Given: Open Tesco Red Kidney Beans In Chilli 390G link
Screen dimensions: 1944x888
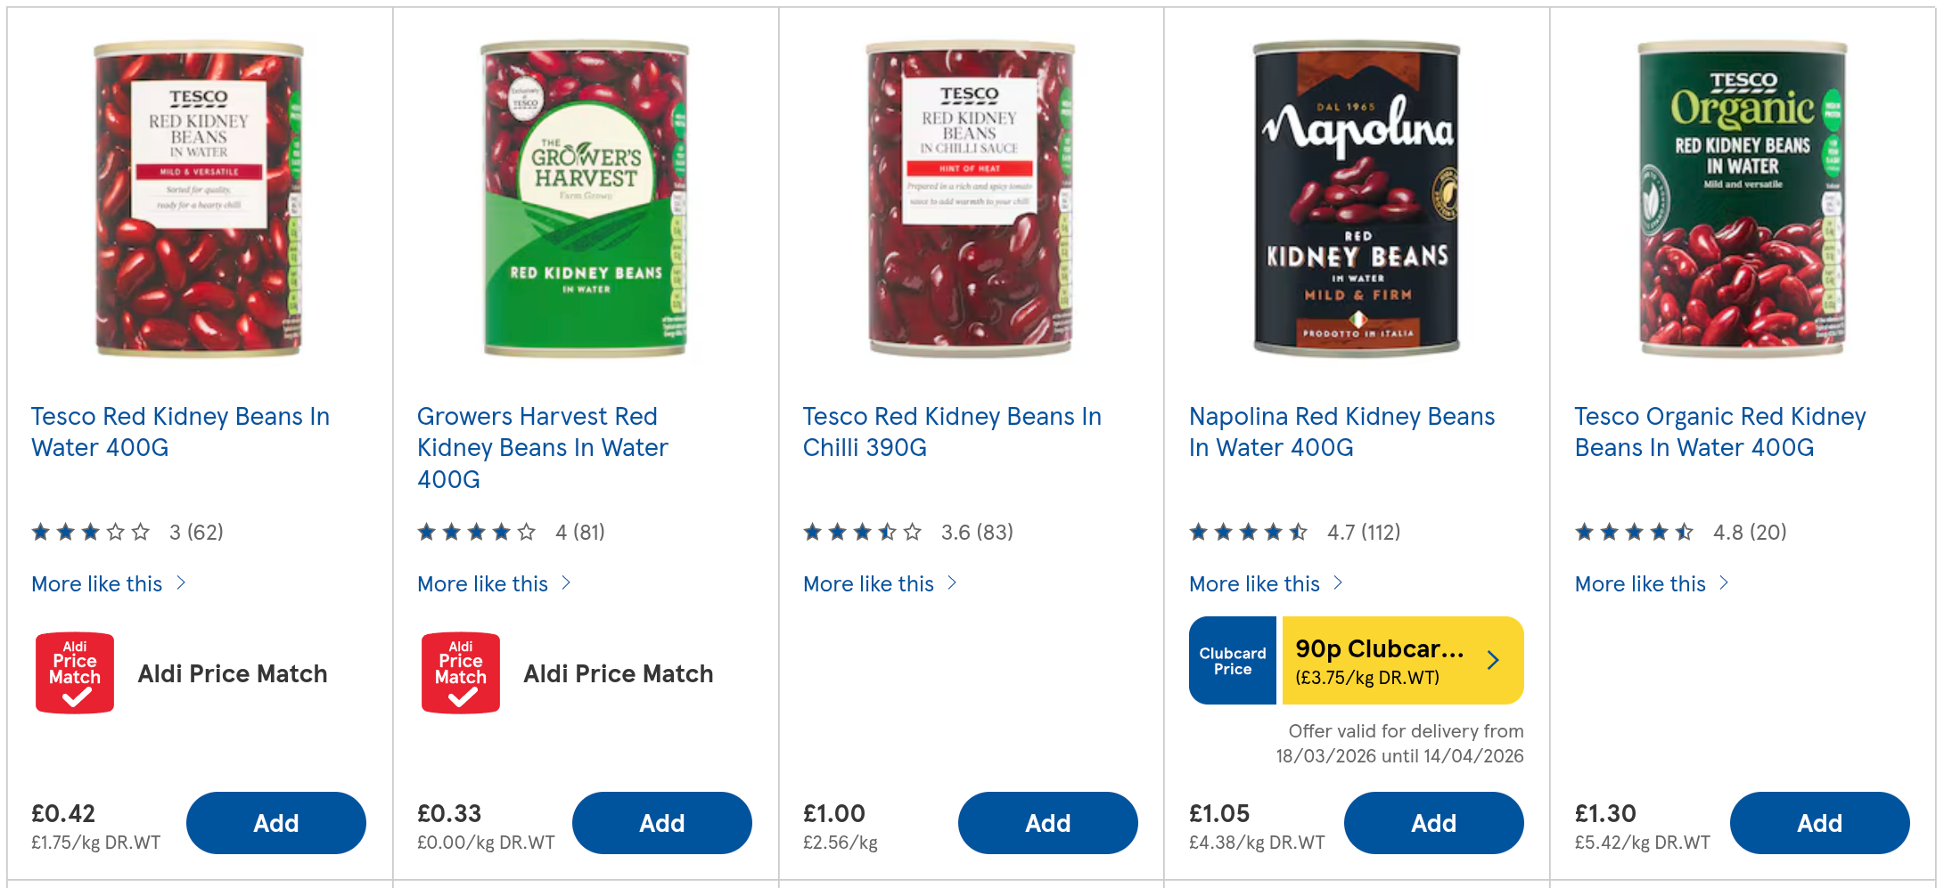Looking at the screenshot, I should click(951, 432).
